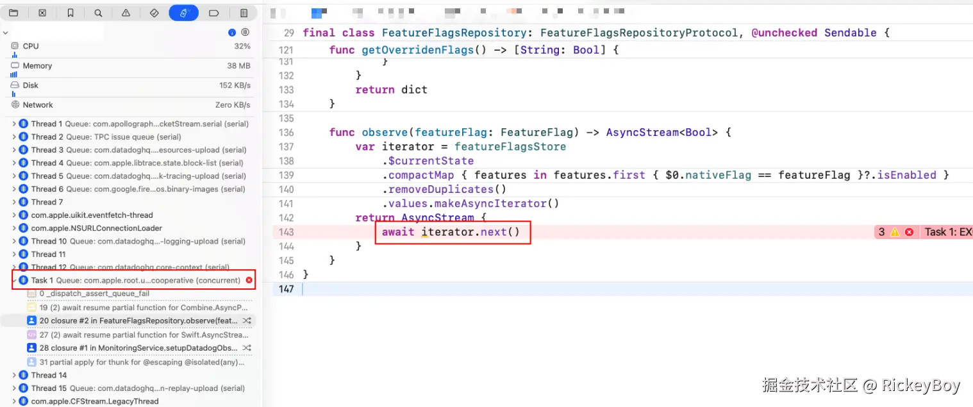
Task: Select Thread 14 row
Action: [131, 376]
